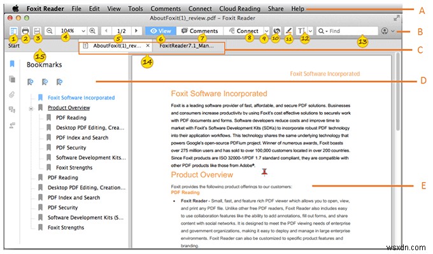Viewport: 433px width, 254px height.
Task: Open the File menu
Action: point(76,8)
